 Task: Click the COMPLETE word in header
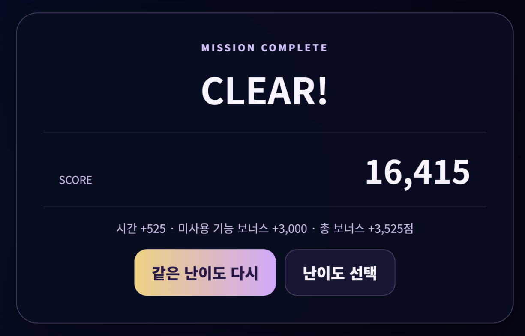point(294,48)
